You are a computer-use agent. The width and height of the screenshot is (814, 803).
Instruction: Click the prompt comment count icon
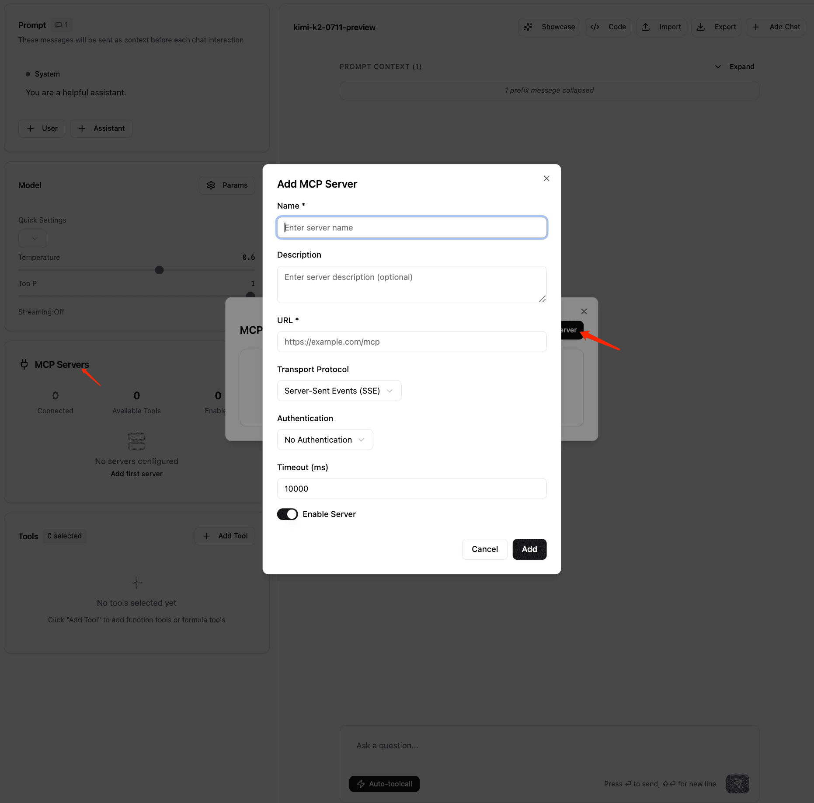click(x=59, y=25)
